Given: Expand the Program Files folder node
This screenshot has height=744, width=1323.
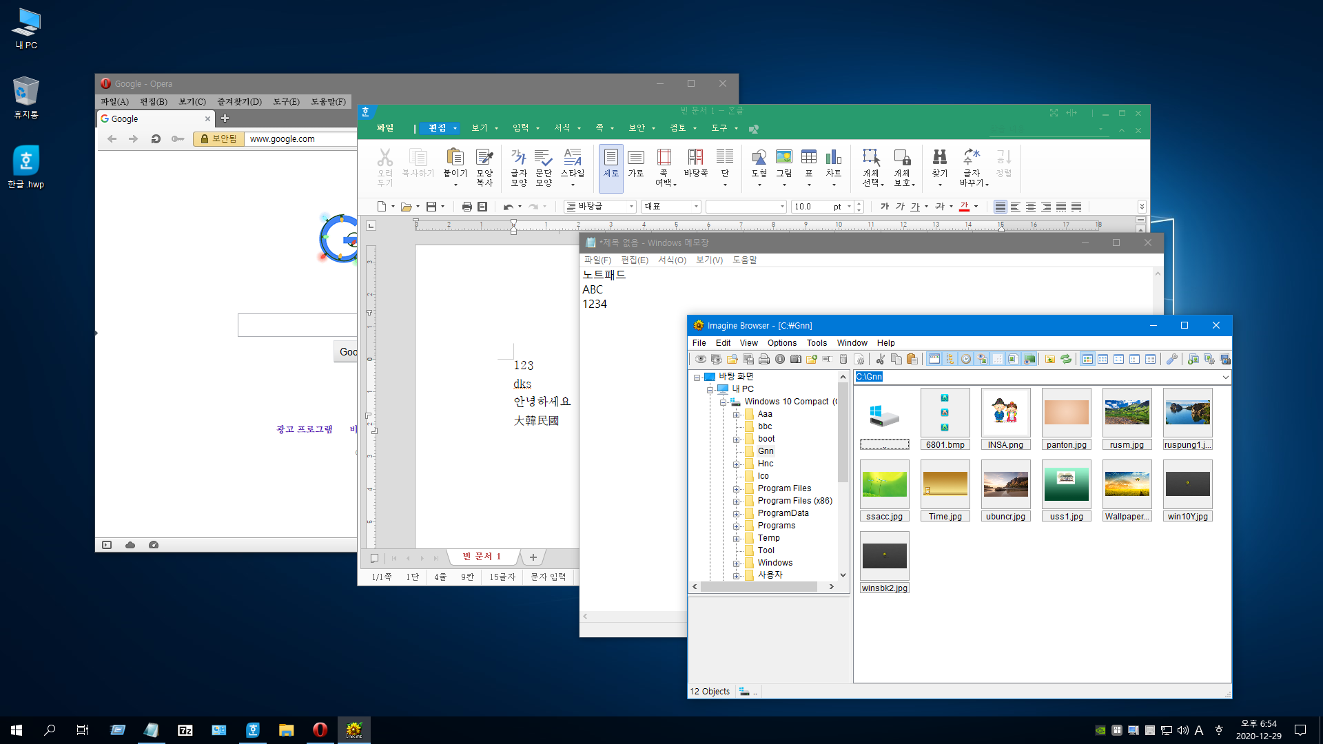Looking at the screenshot, I should pyautogui.click(x=736, y=489).
